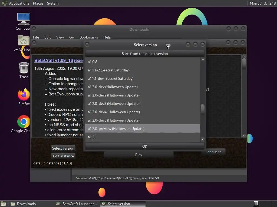Open the Applications menu
The width and height of the screenshot is (277, 207).
[19, 3]
